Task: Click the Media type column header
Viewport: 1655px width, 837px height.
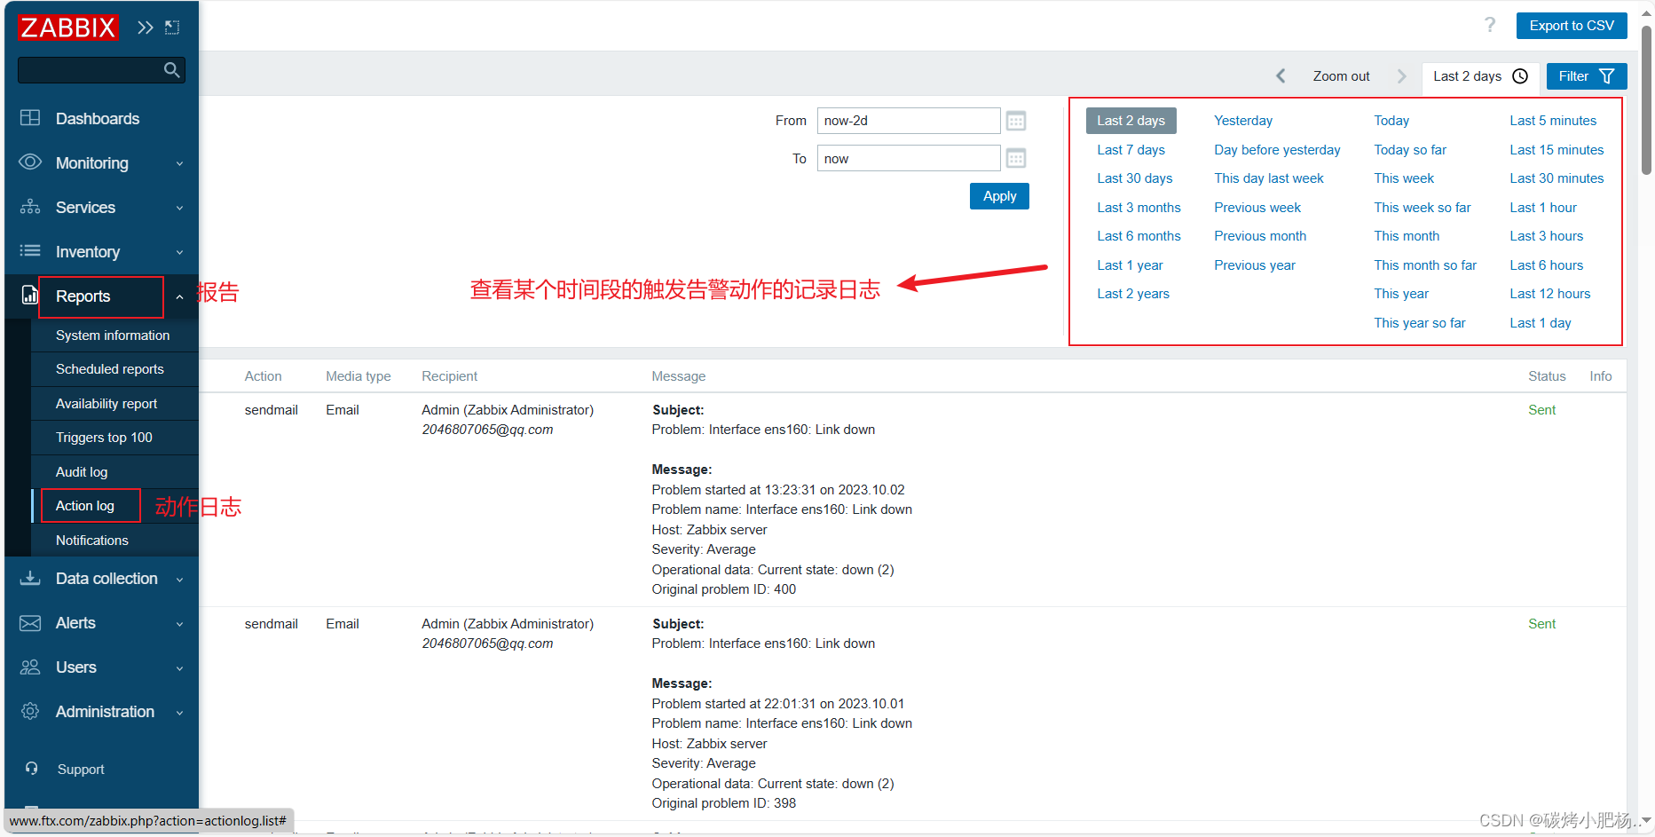Action: click(x=358, y=376)
